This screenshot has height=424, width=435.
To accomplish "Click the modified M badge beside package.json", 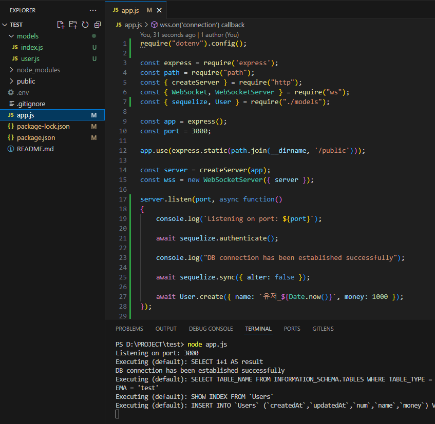I will coord(94,138).
